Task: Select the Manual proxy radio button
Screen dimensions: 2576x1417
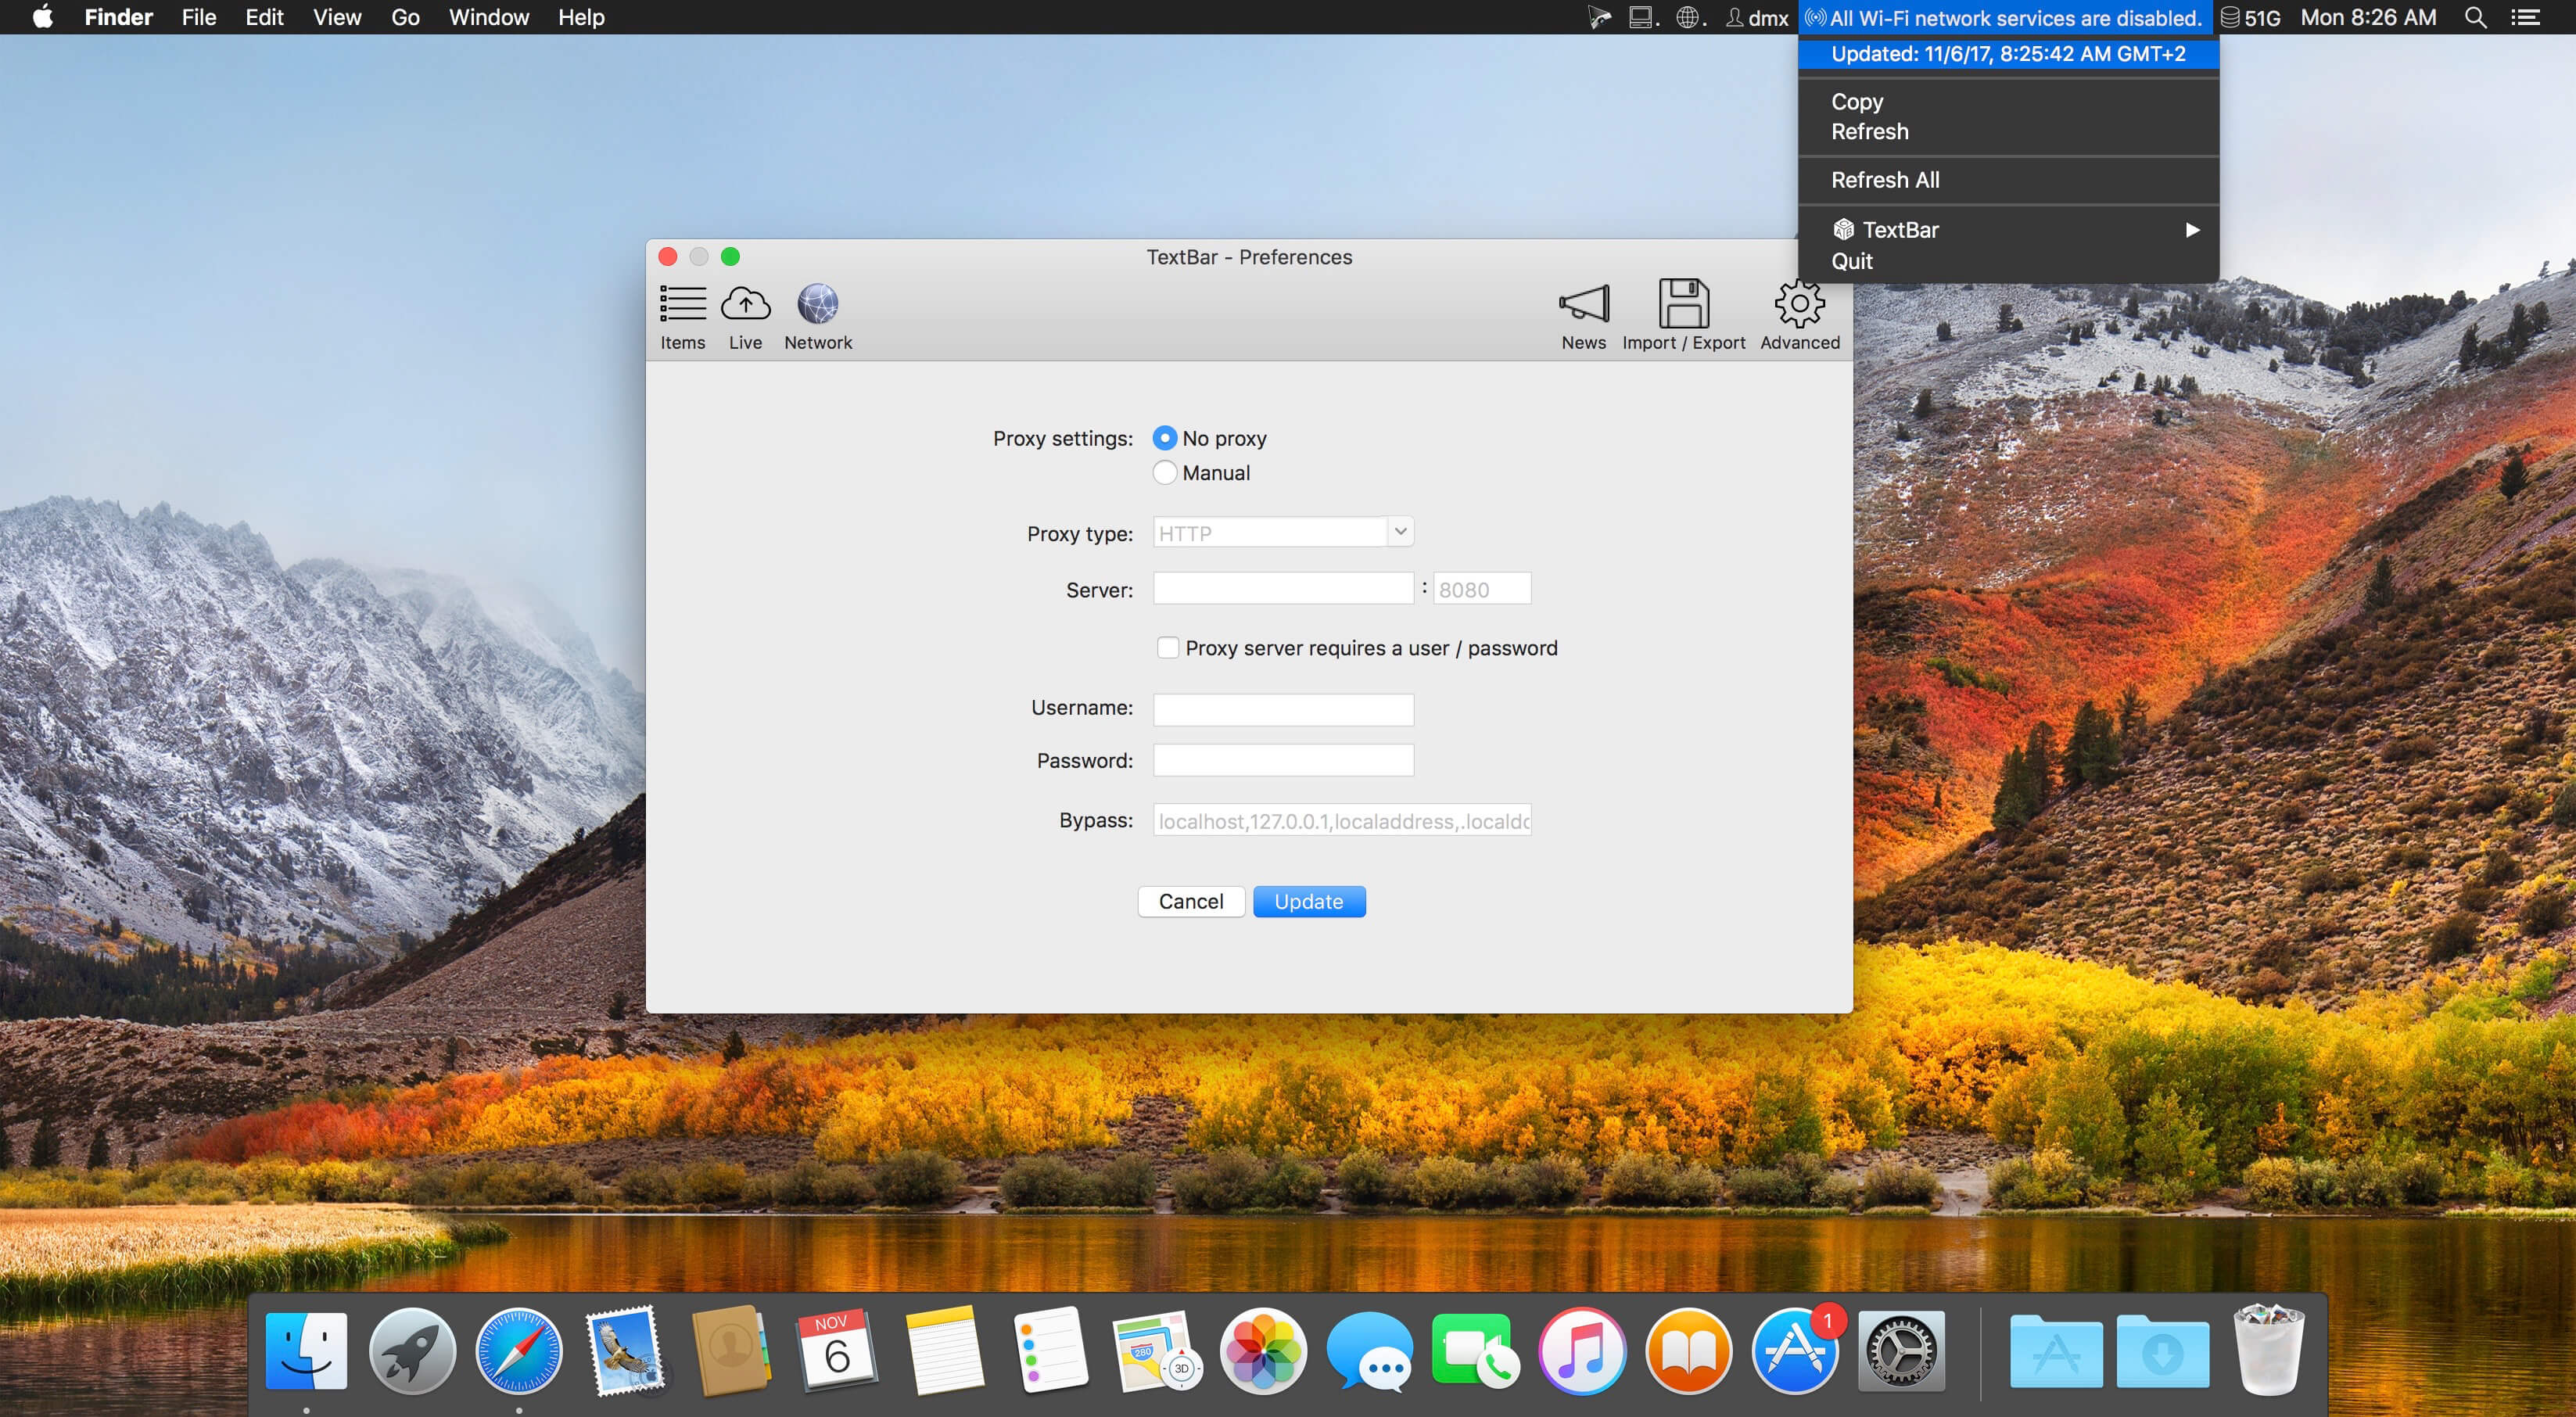Action: pos(1164,472)
